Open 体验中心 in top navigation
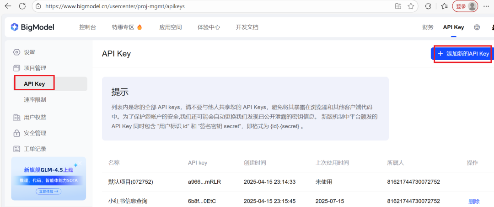Viewport: 494px width, 207px height. point(209,27)
